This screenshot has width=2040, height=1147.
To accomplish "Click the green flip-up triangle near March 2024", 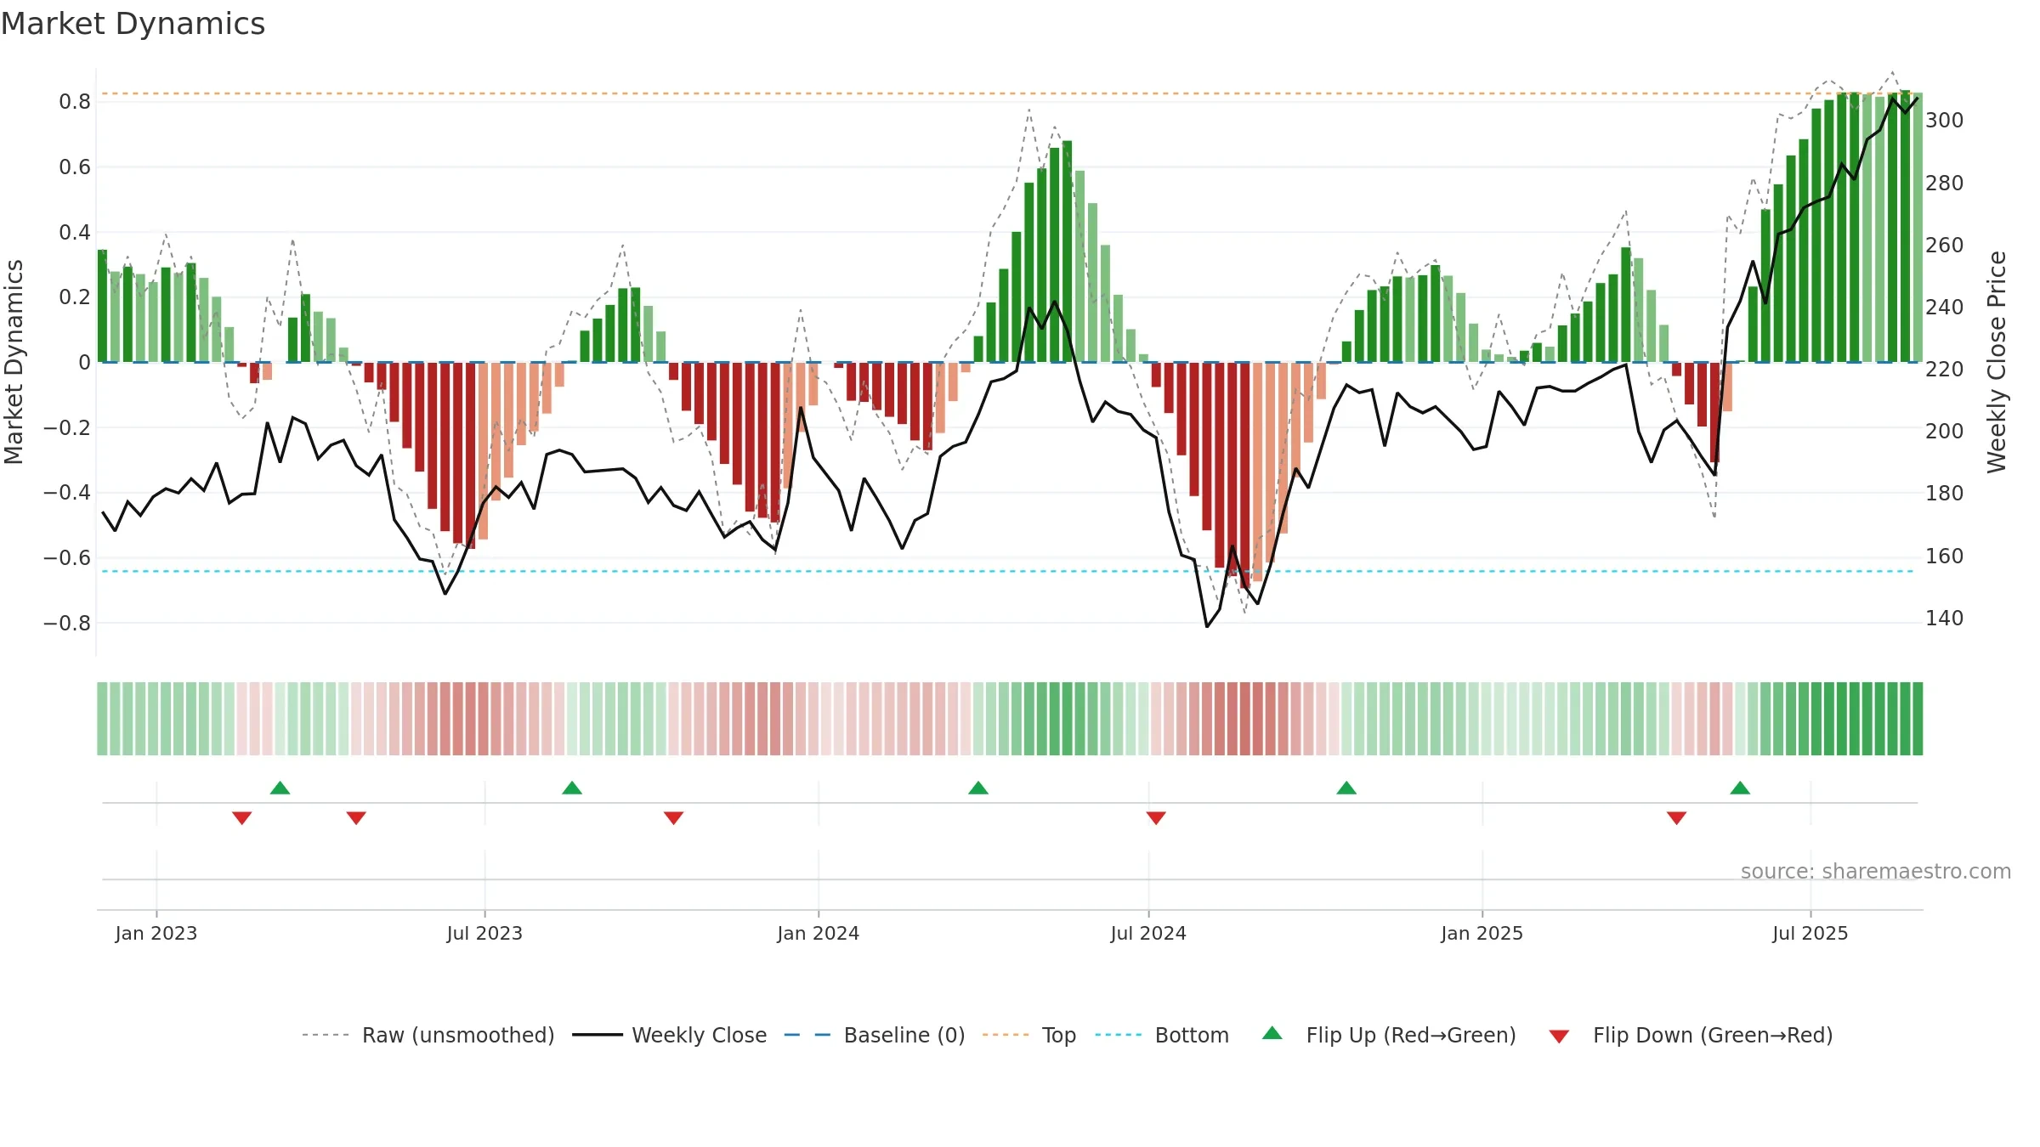I will click(x=978, y=788).
